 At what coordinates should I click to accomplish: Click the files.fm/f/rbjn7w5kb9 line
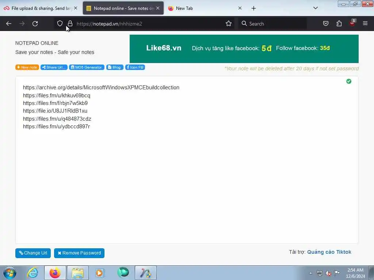pyautogui.click(x=56, y=103)
